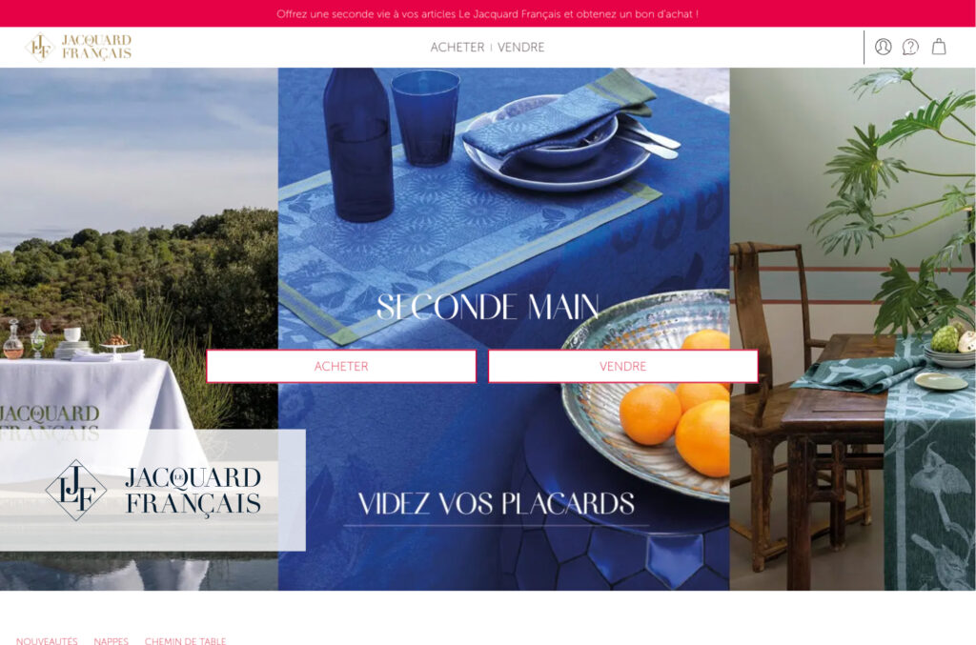Open the shopping bag icon
The height and width of the screenshot is (645, 976).
[939, 47]
